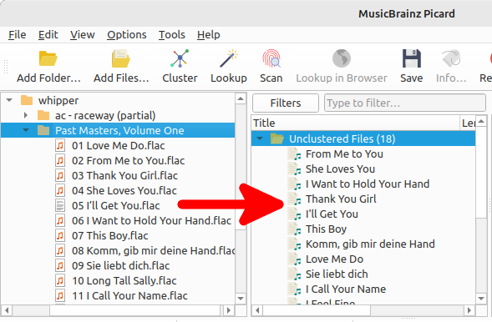
Task: Click the file icon beside 05 I'll Get You.flac
Action: (x=60, y=206)
